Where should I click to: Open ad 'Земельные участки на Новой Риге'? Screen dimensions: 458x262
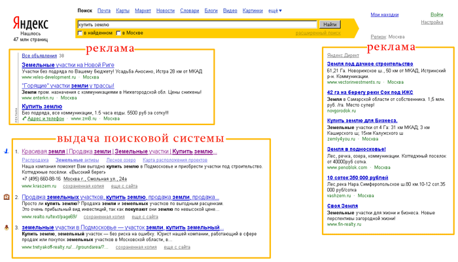68,65
